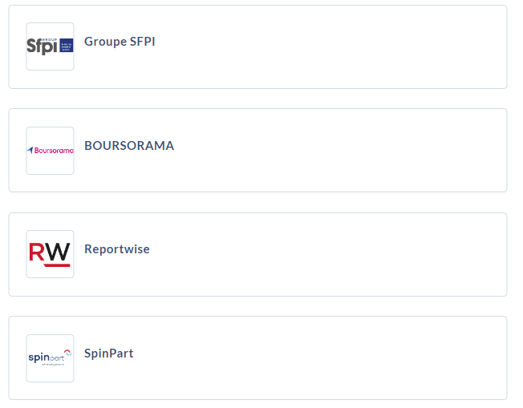
Task: Click the black underline in Reportwise logo
Action: pyautogui.click(x=50, y=265)
